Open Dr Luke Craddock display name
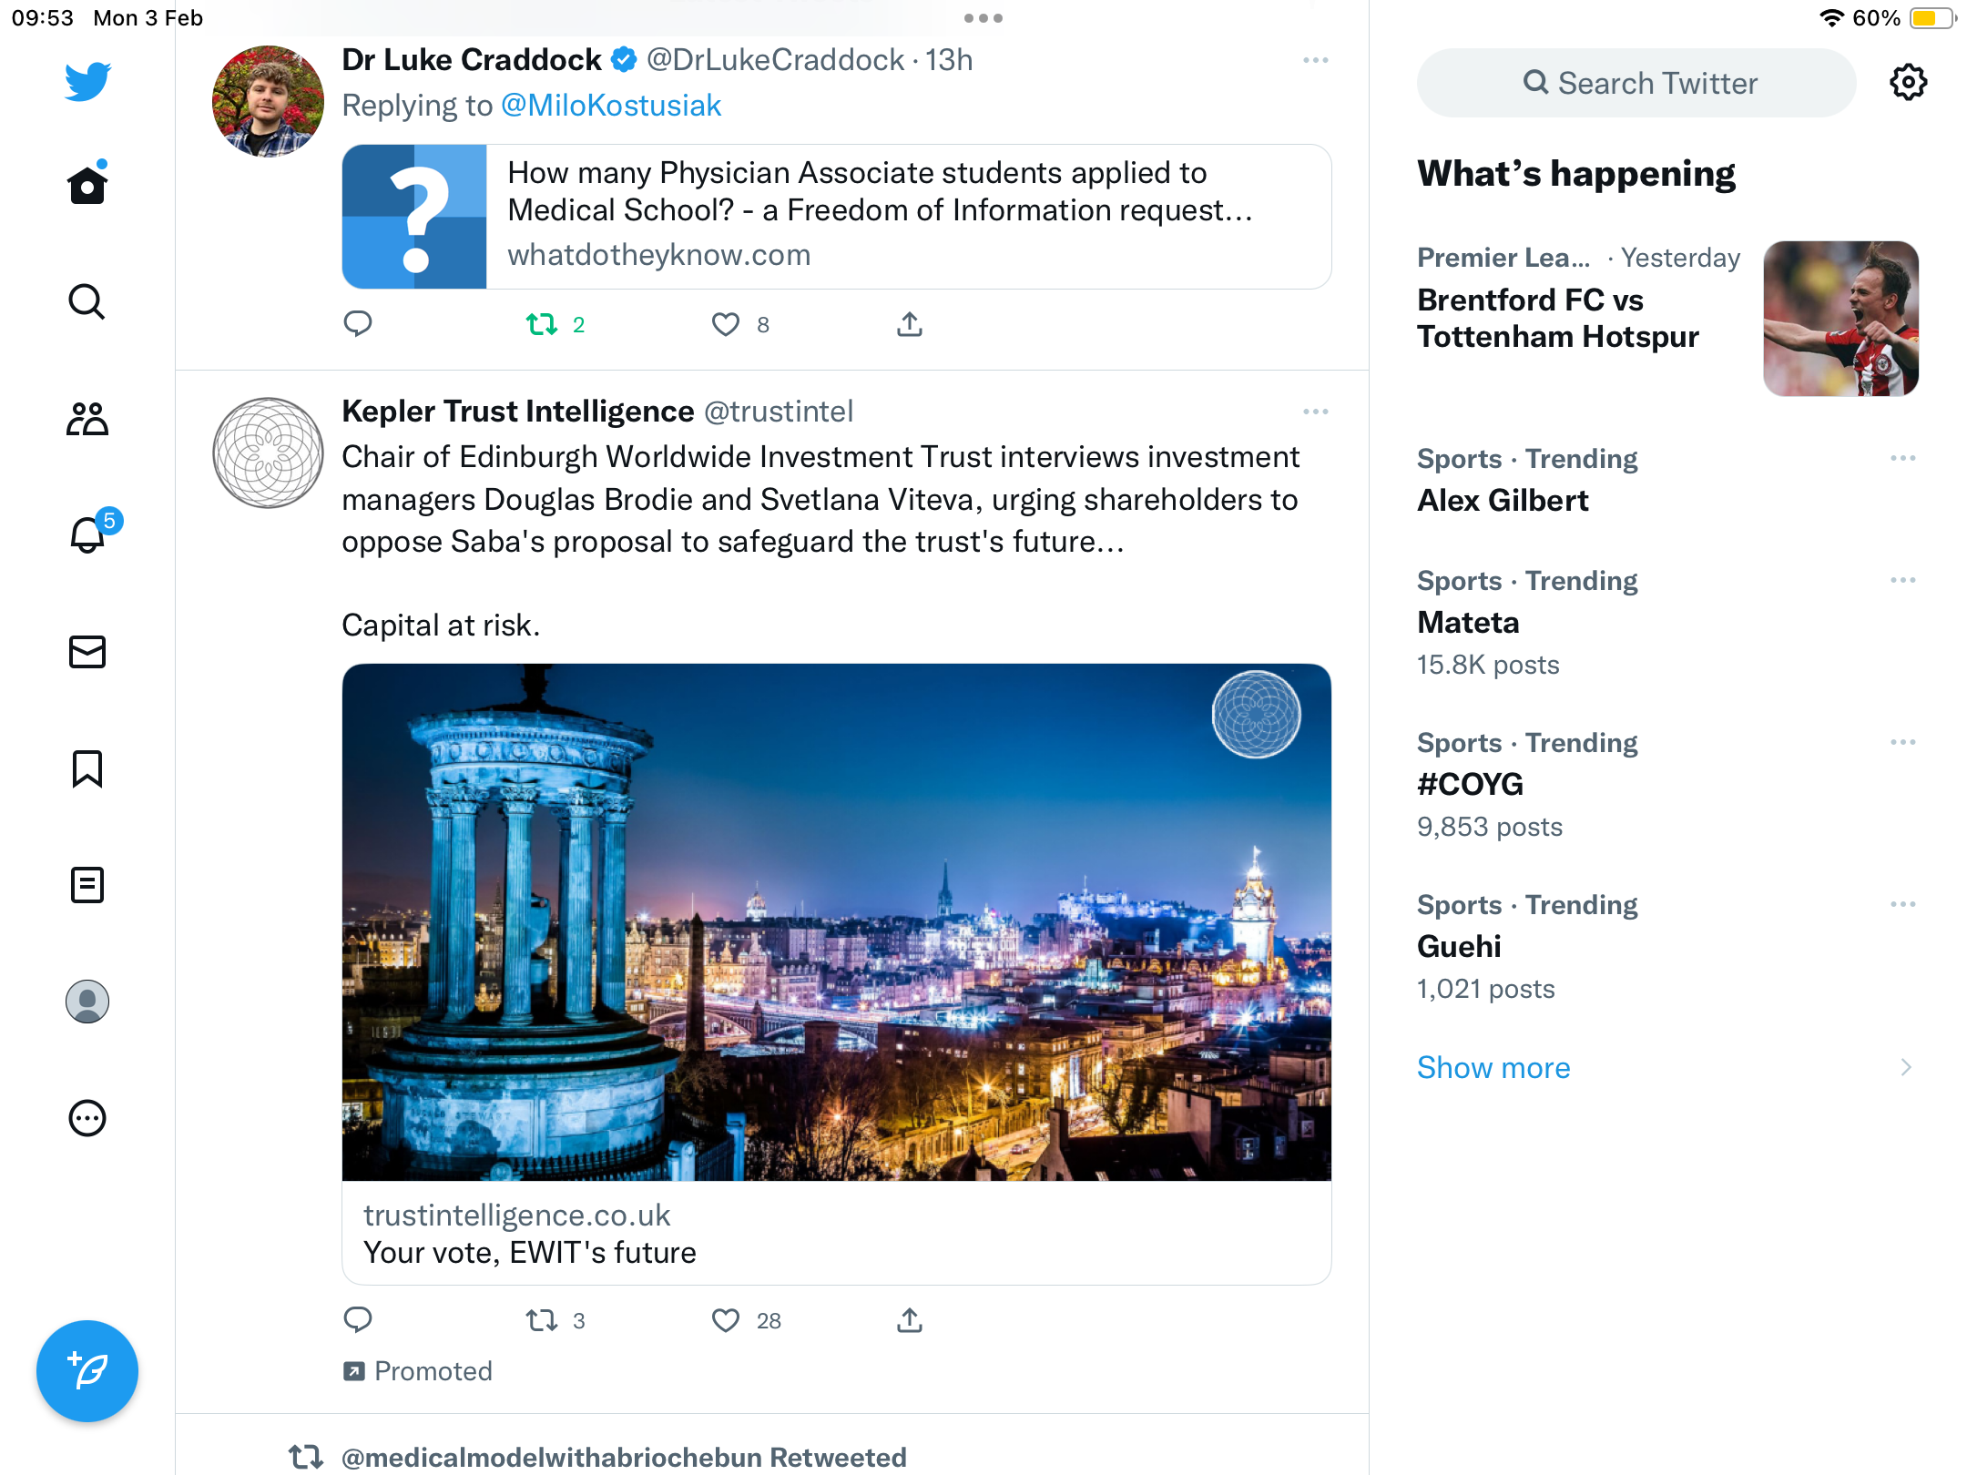This screenshot has width=1967, height=1475. [472, 60]
